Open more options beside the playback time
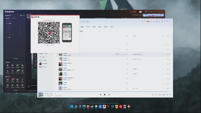Viewport: 201px width, 113px height. point(54,96)
